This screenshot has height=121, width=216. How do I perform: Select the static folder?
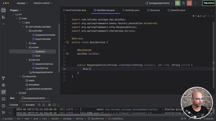[x=30, y=81]
